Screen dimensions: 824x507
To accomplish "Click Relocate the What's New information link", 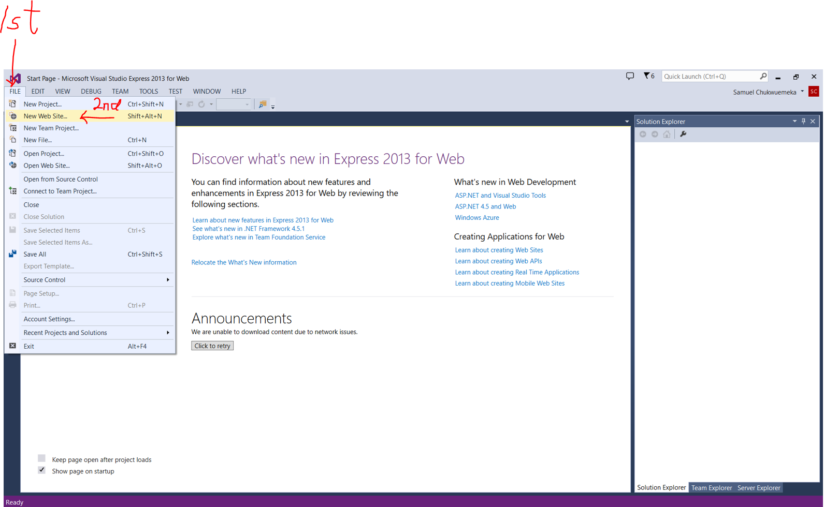I will 244,262.
